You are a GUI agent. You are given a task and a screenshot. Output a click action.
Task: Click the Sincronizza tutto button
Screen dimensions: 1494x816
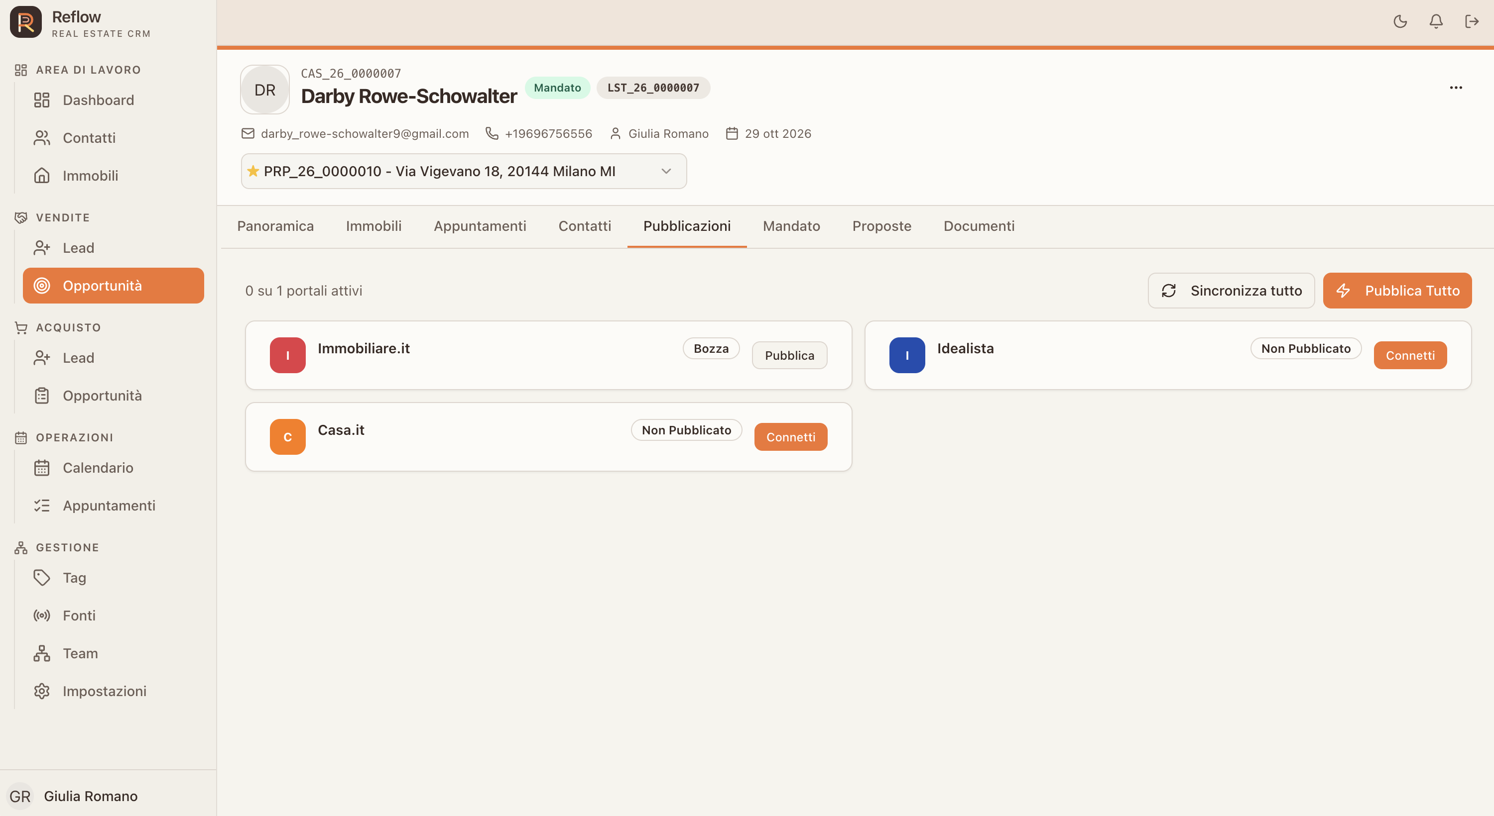point(1231,291)
